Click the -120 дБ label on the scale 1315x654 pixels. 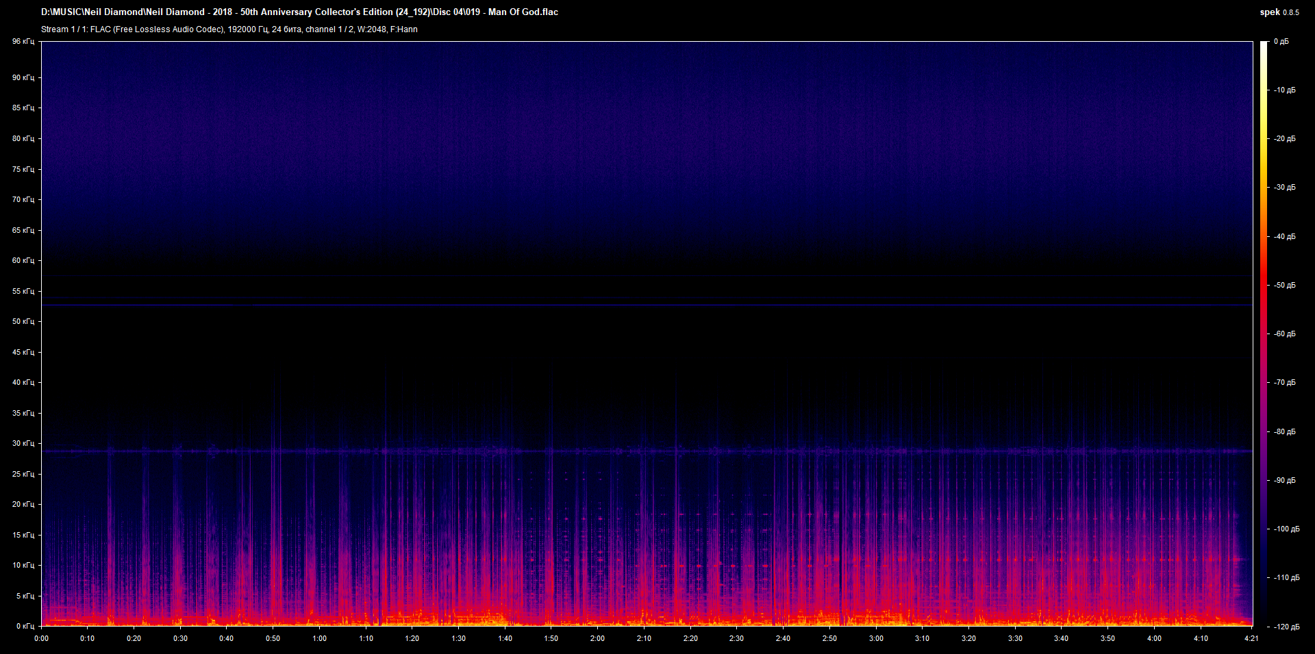(x=1286, y=627)
